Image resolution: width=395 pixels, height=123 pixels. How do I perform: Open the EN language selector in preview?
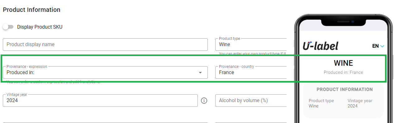(x=378, y=46)
